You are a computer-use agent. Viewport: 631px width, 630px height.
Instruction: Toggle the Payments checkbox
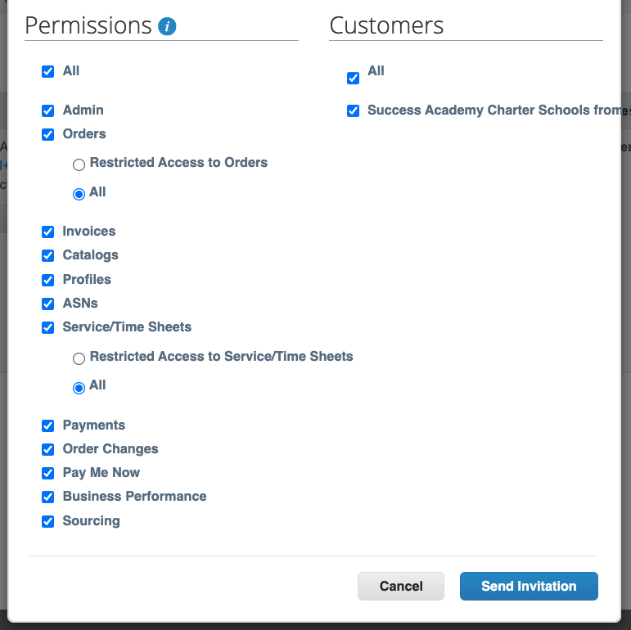(x=48, y=425)
